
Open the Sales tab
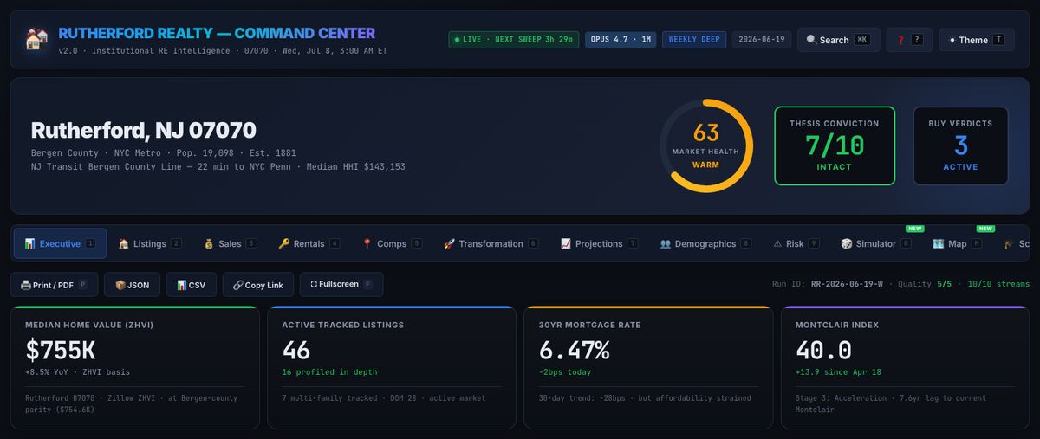[x=230, y=243]
